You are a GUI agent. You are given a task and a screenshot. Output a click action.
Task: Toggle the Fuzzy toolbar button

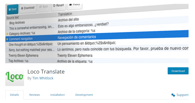coord(74,5)
